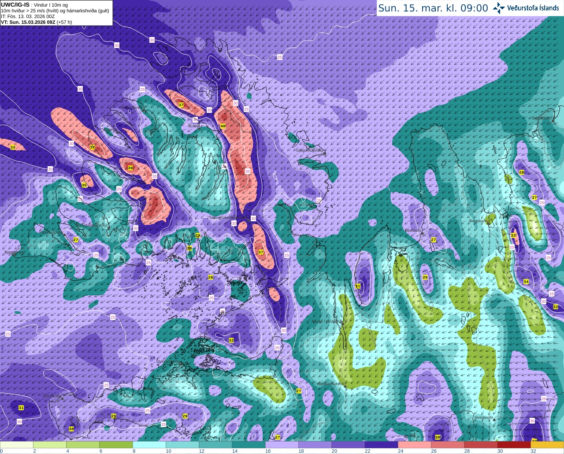
Task: Click the yellow 40 m/s peak gust label
Action: [223, 126]
